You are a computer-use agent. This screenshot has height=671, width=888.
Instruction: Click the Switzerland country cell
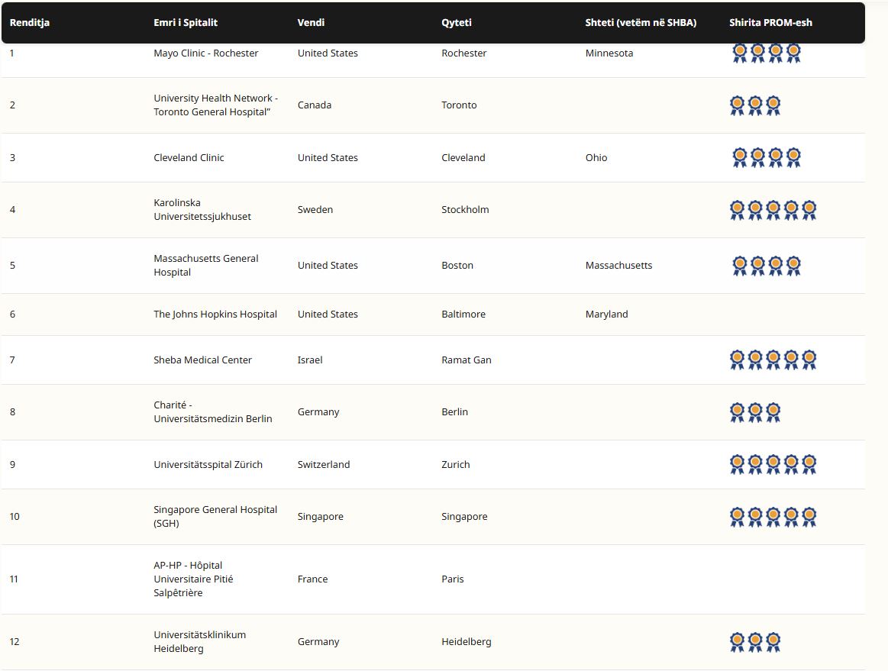coord(324,465)
